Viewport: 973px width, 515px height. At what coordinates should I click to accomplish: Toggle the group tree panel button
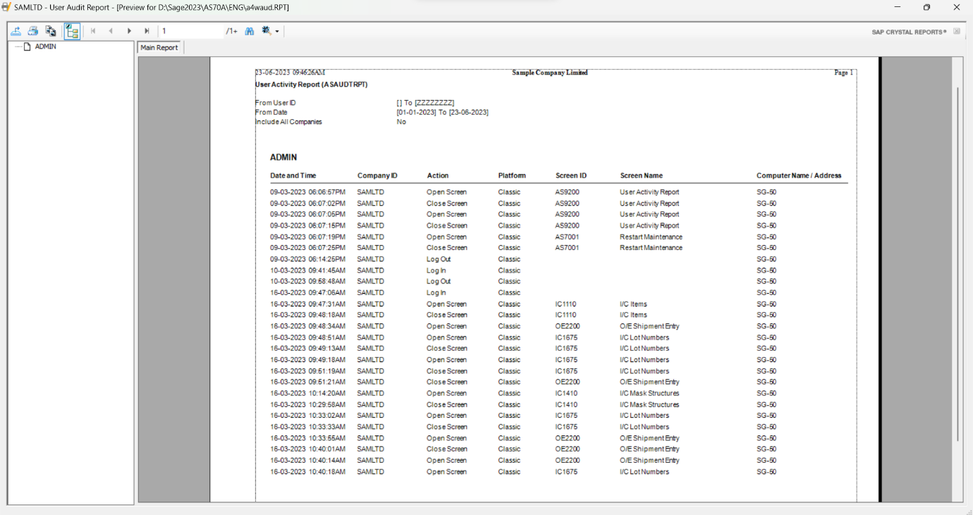[x=72, y=31]
